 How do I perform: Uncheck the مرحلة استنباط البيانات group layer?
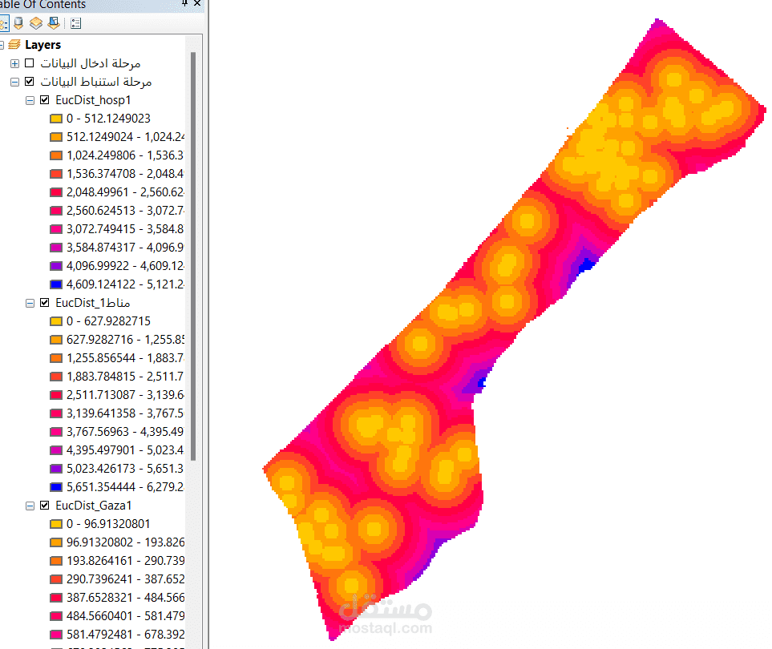(x=30, y=81)
